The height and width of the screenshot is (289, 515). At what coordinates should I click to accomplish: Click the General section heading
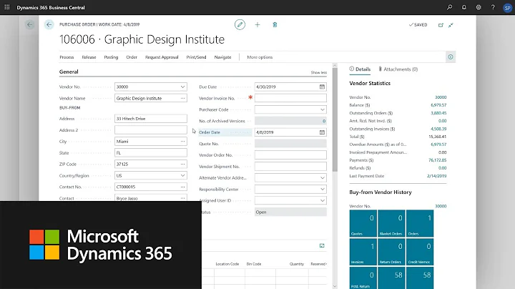(x=69, y=72)
